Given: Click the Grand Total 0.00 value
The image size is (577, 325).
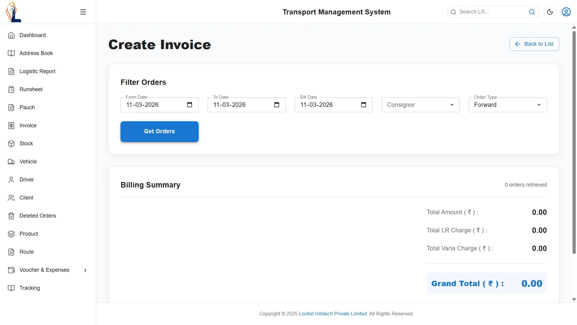Looking at the screenshot, I should coord(532,283).
